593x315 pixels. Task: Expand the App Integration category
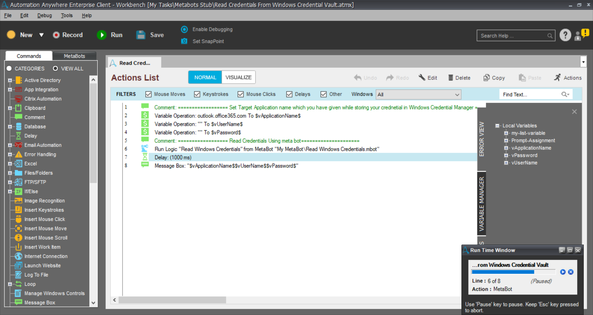10,90
